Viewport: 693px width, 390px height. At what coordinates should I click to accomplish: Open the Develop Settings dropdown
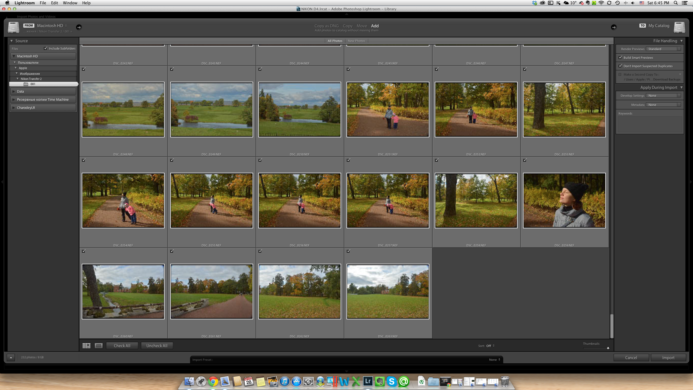pos(663,96)
